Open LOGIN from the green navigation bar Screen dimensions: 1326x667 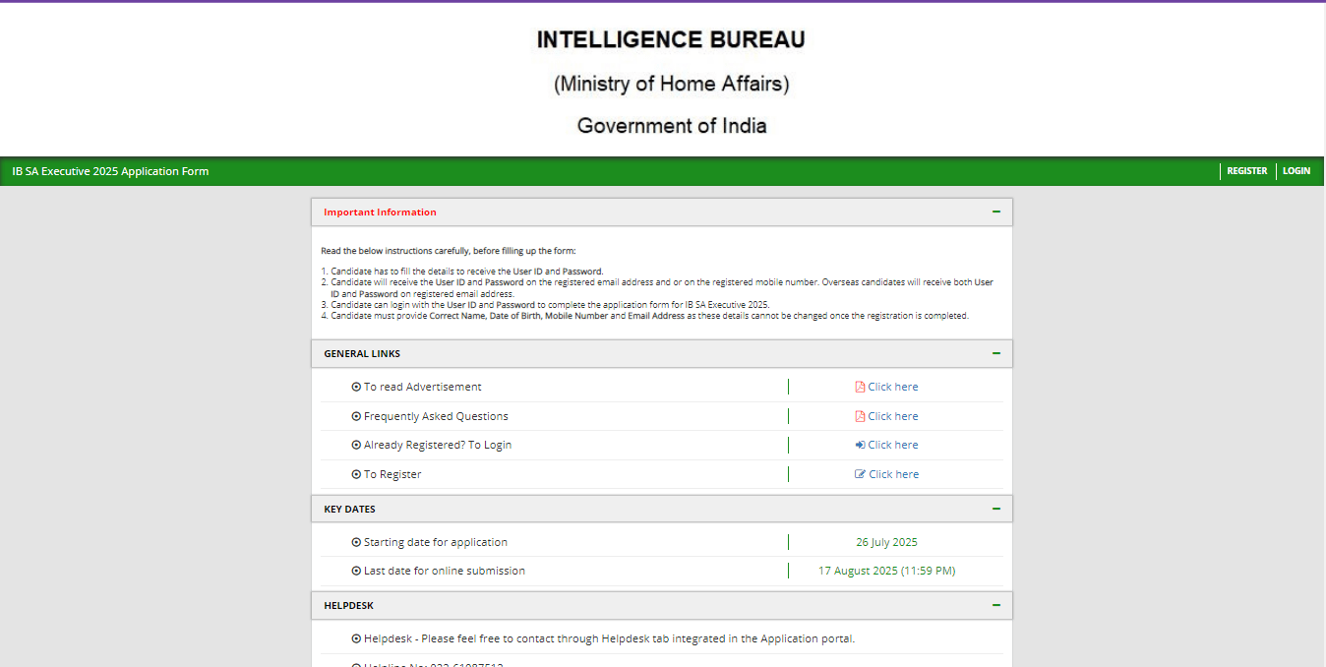click(1296, 170)
